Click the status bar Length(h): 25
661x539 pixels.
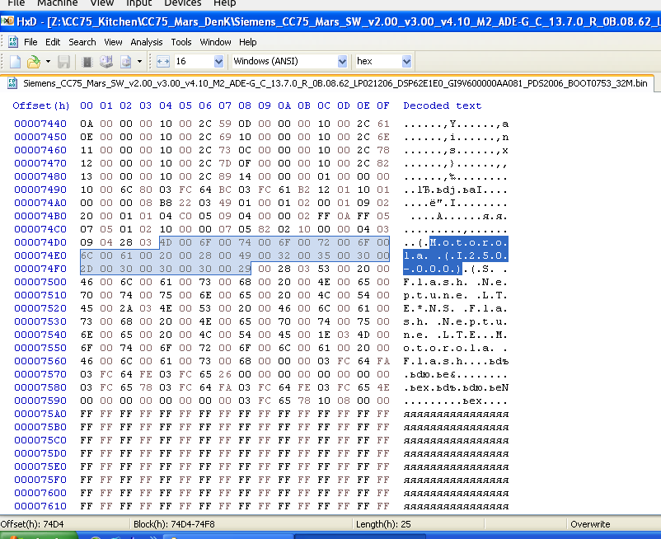click(x=383, y=524)
